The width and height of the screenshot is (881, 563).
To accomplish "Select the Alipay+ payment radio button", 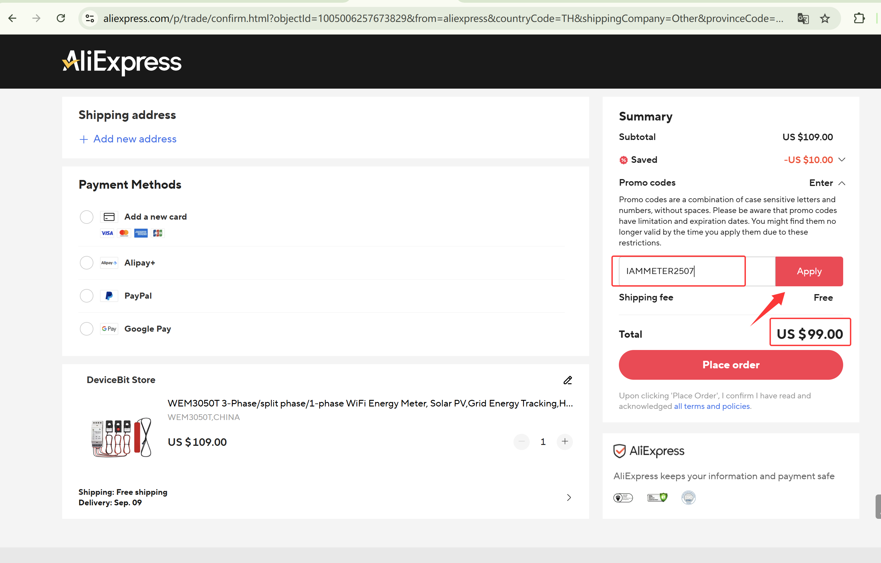I will [87, 263].
